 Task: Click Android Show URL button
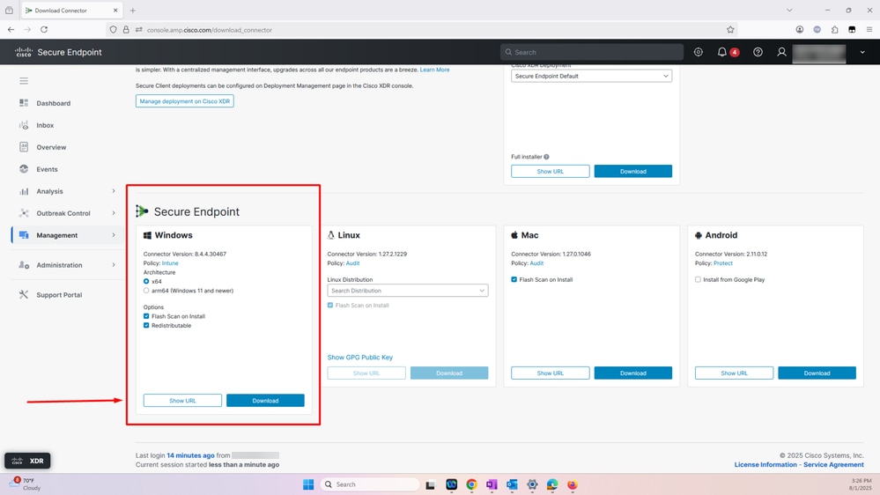pyautogui.click(x=734, y=373)
